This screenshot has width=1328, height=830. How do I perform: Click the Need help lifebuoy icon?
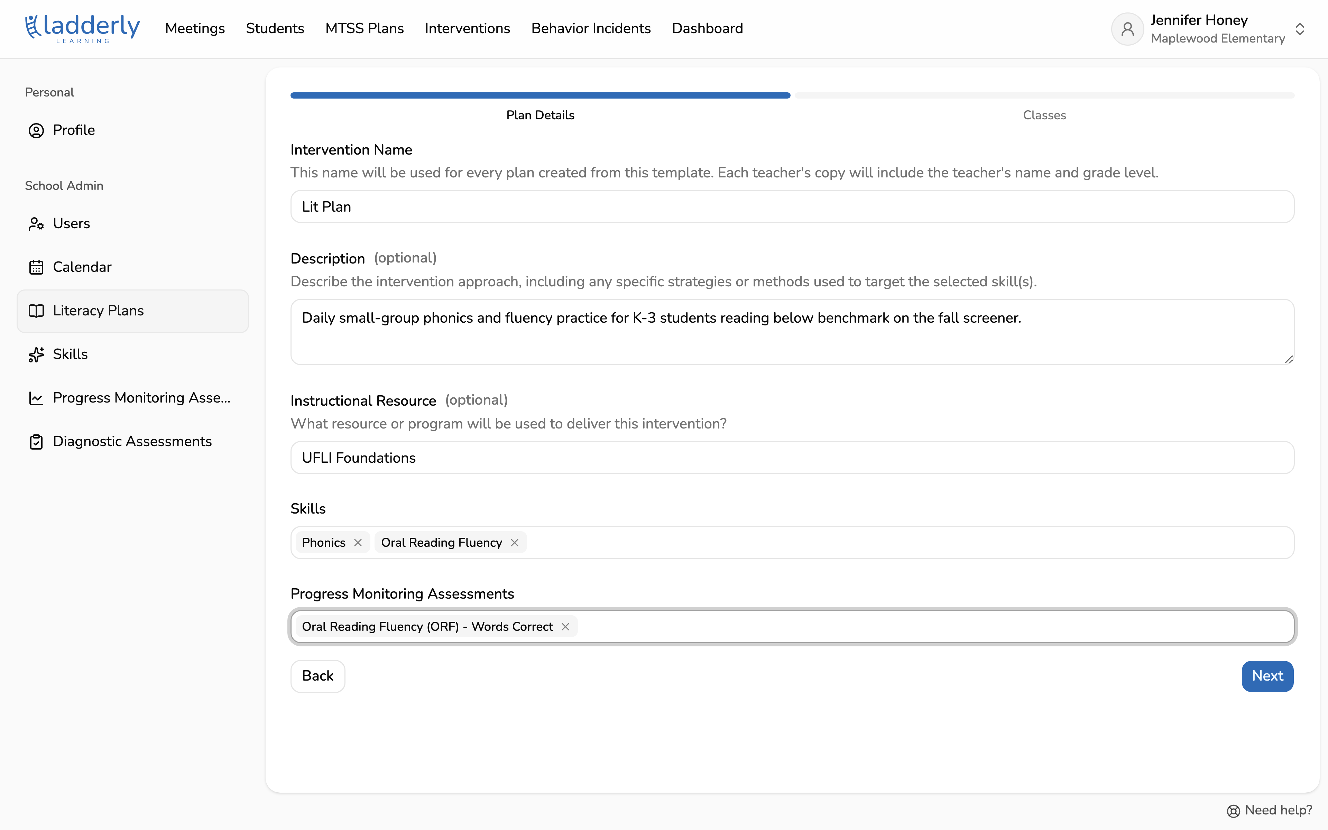click(1233, 811)
